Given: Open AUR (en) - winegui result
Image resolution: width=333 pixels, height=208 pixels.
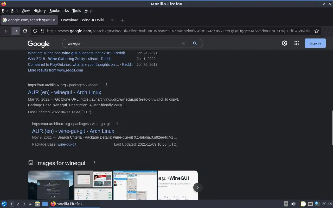Looking at the screenshot, I should 65,92.
